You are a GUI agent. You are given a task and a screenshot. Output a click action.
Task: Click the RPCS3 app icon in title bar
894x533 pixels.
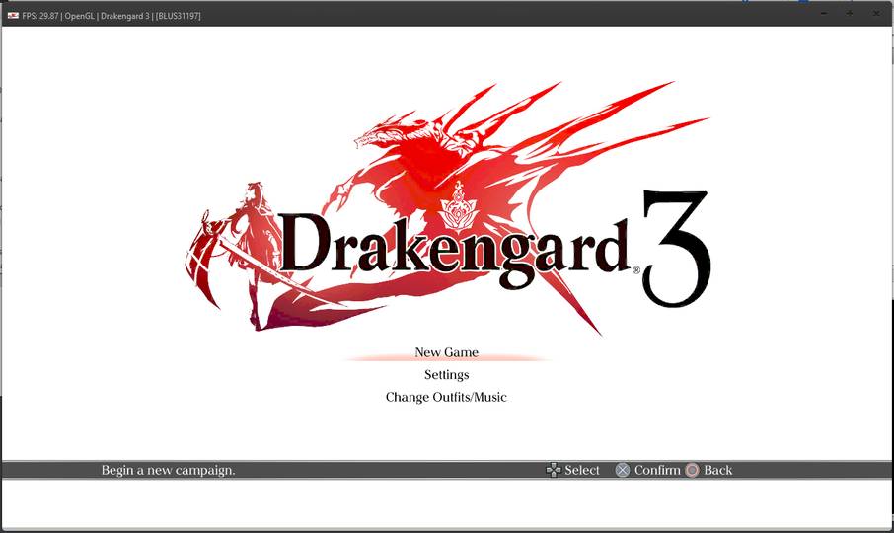(13, 16)
